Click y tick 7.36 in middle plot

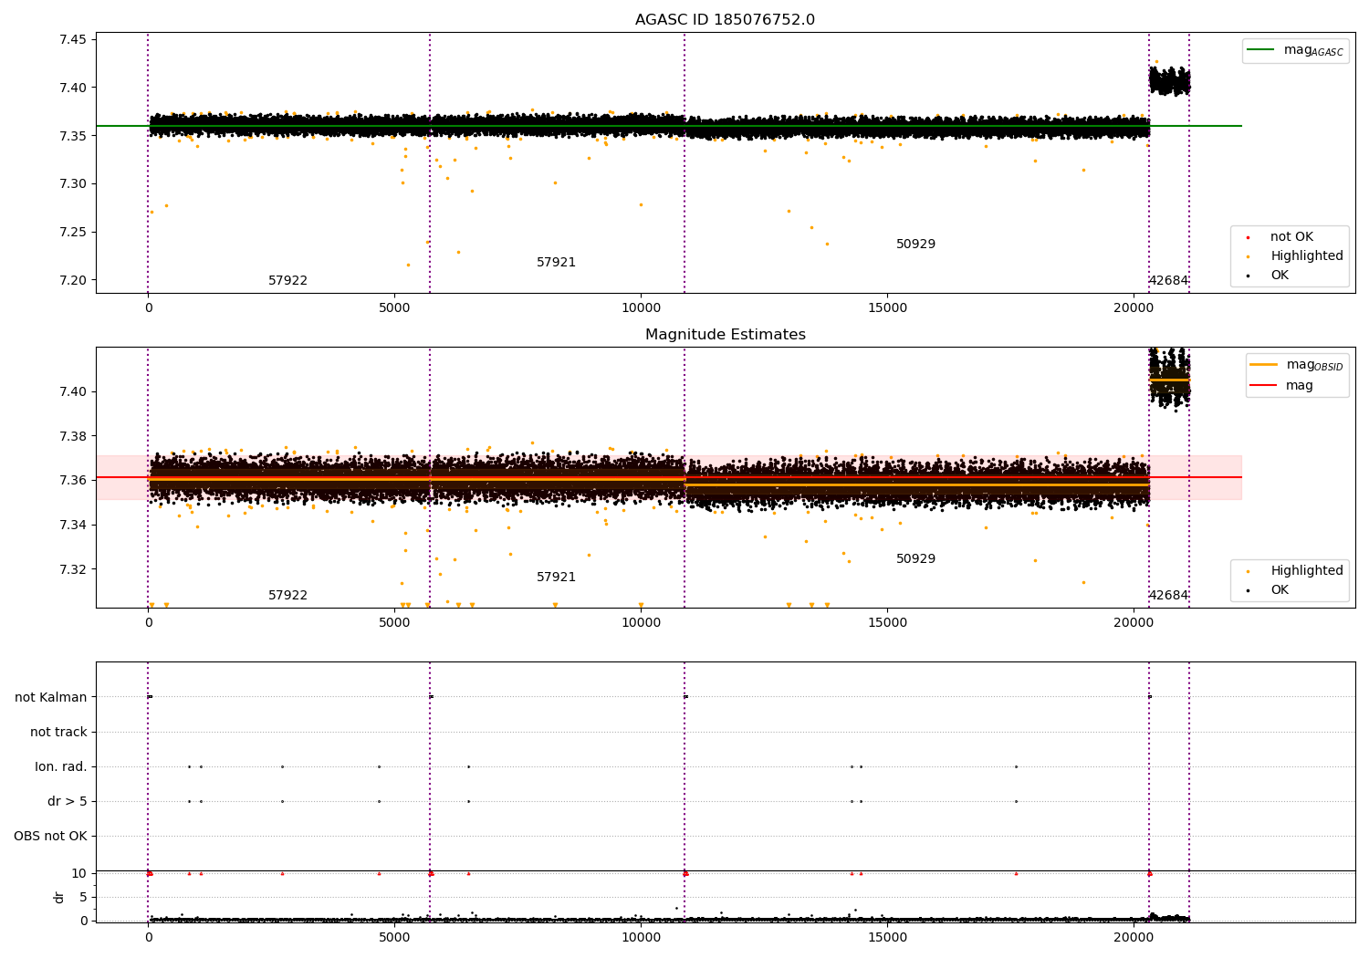coord(73,480)
